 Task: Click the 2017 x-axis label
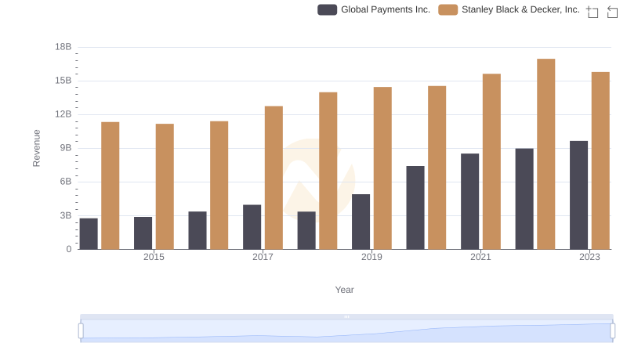pyautogui.click(x=263, y=257)
